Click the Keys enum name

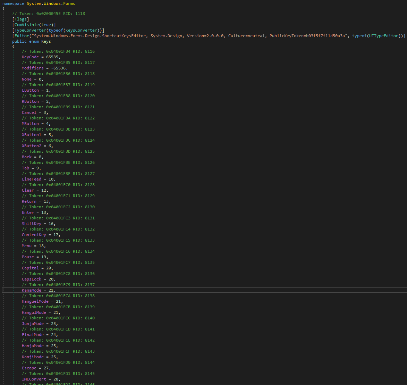click(x=46, y=42)
